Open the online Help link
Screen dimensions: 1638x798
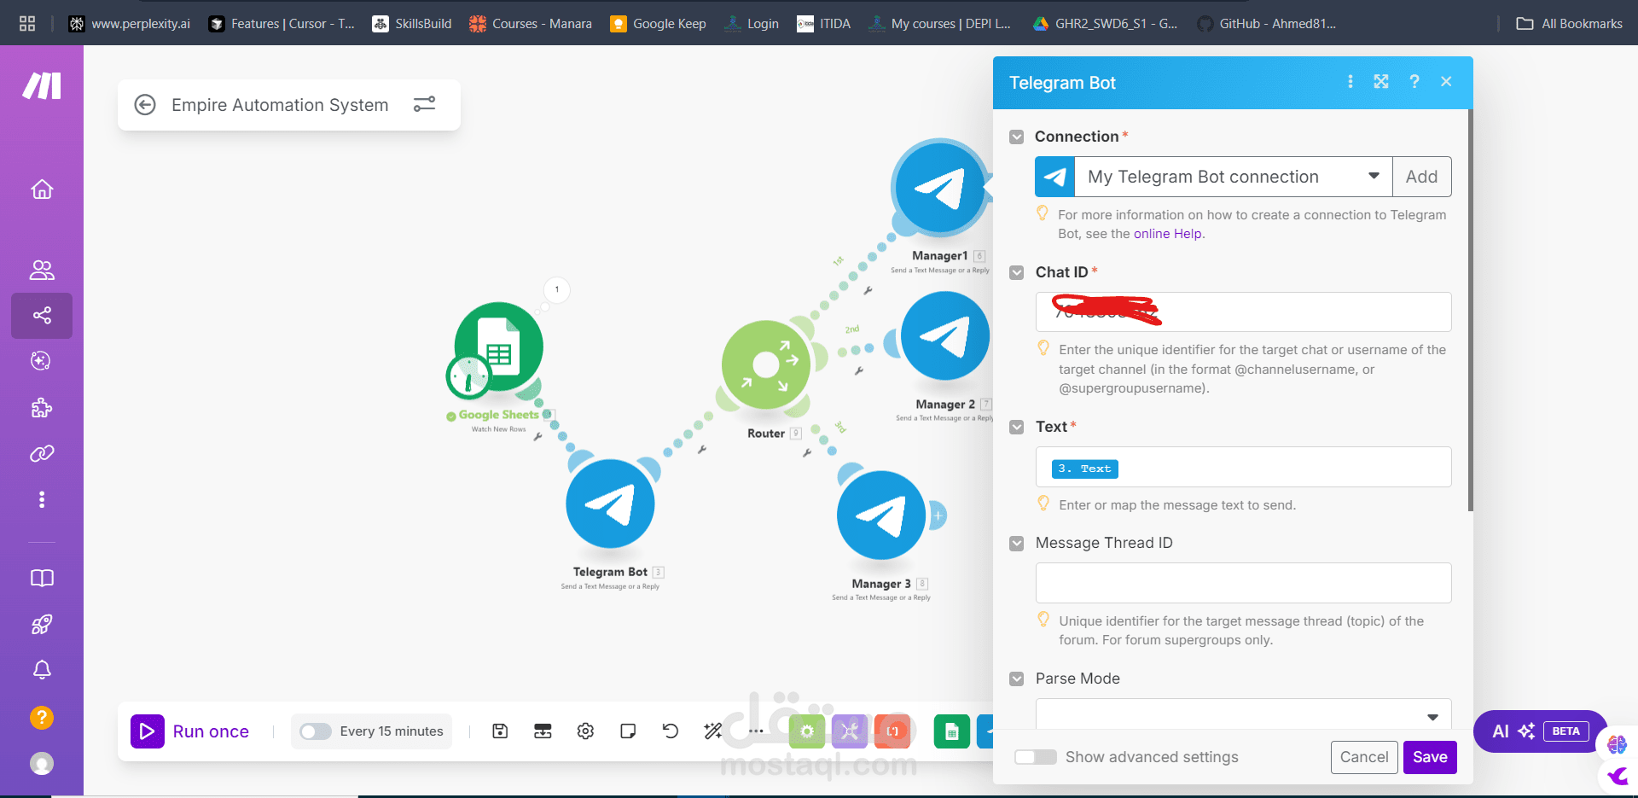pos(1167,234)
